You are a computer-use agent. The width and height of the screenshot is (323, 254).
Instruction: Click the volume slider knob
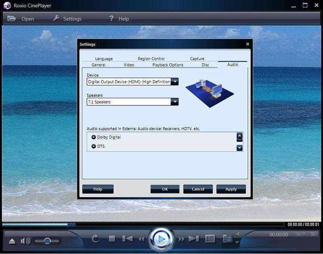click(x=47, y=241)
